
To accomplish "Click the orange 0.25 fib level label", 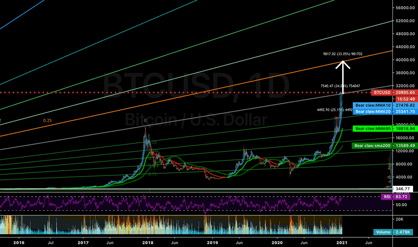I will (x=48, y=121).
